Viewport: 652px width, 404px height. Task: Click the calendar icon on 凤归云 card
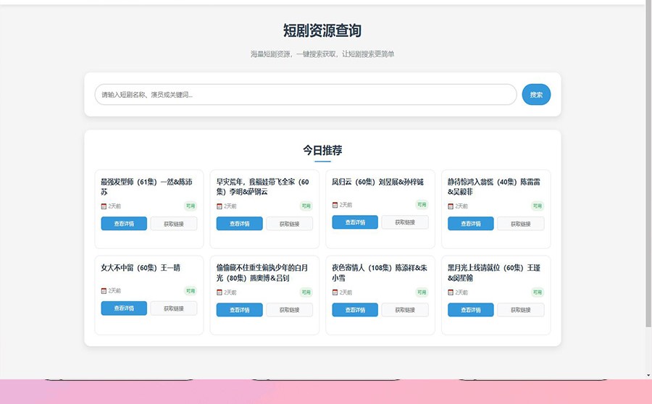click(335, 205)
